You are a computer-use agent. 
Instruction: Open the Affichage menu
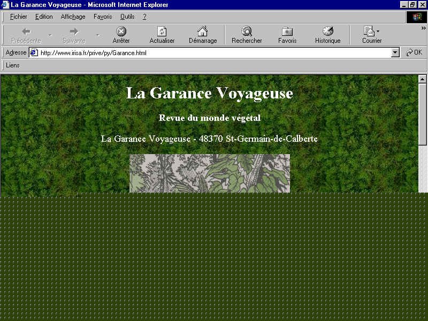point(73,17)
